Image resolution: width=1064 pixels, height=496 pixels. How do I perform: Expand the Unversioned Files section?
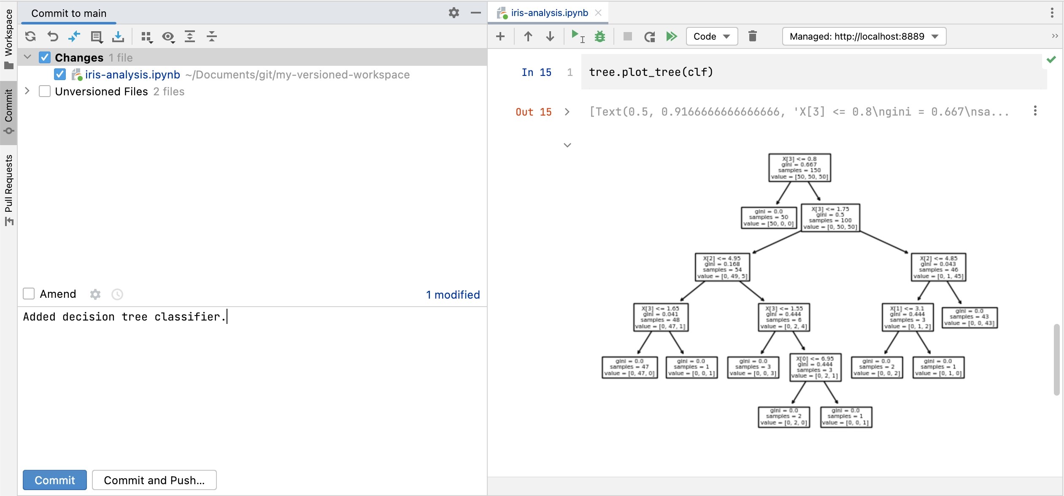(27, 91)
